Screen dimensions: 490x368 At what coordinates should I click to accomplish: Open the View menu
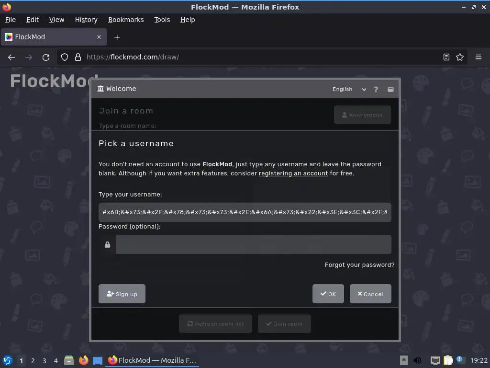click(x=56, y=20)
